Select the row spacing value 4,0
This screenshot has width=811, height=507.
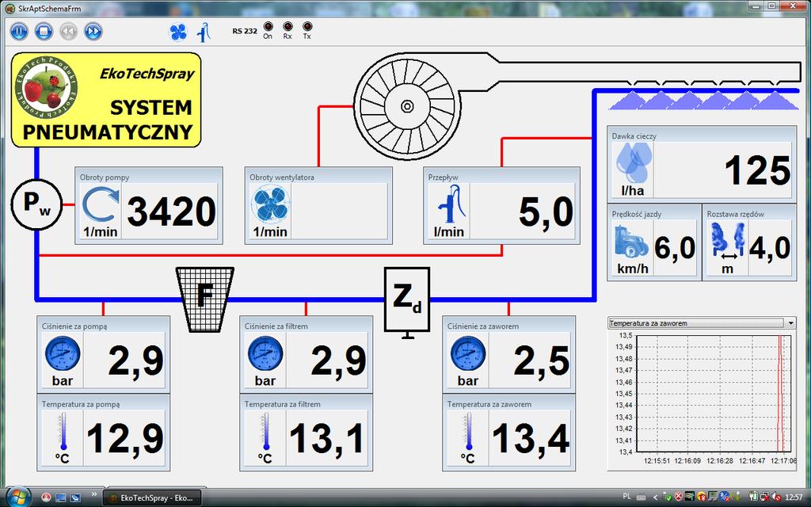point(770,248)
